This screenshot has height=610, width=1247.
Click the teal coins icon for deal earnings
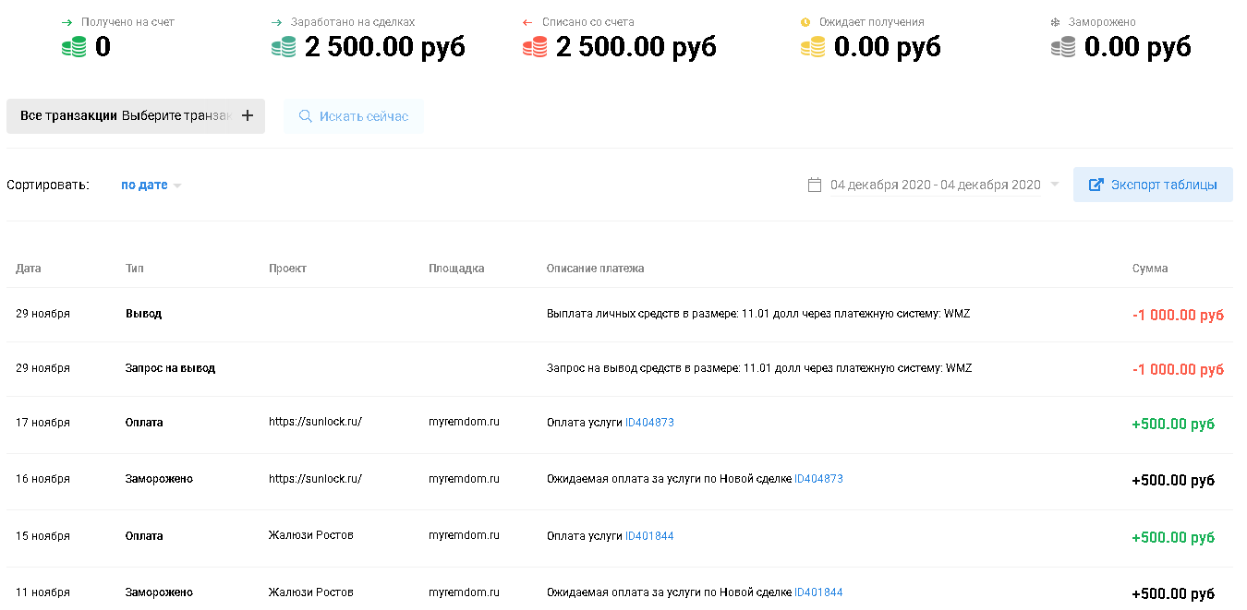tap(284, 47)
